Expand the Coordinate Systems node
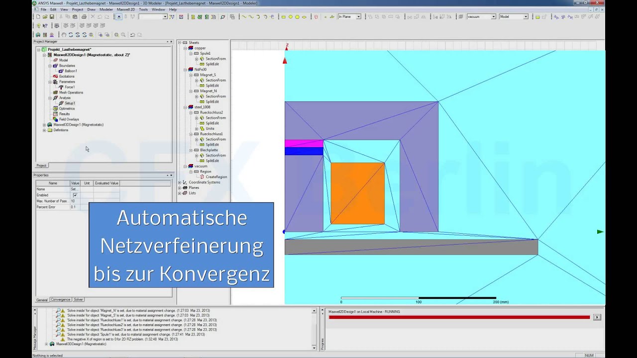Screen dimensions: 637x358 coord(180,182)
